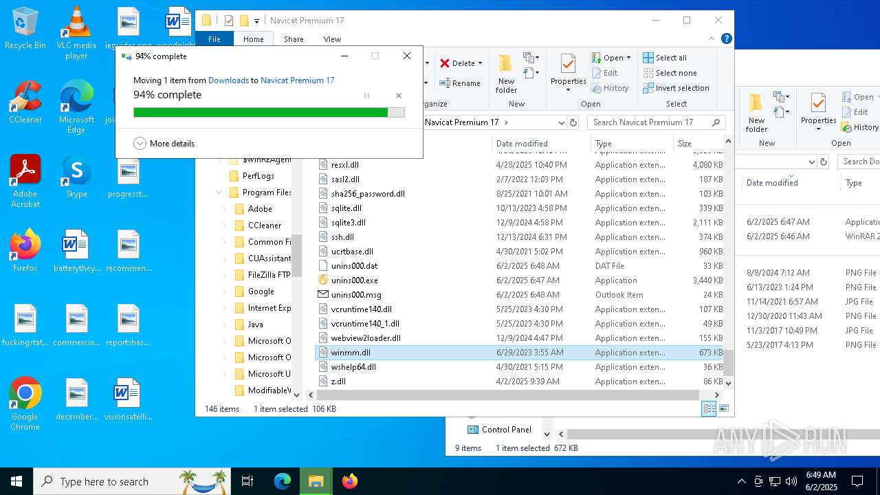Click Properties in the back Explorer window
The height and width of the screenshot is (495, 880).
pyautogui.click(x=818, y=113)
